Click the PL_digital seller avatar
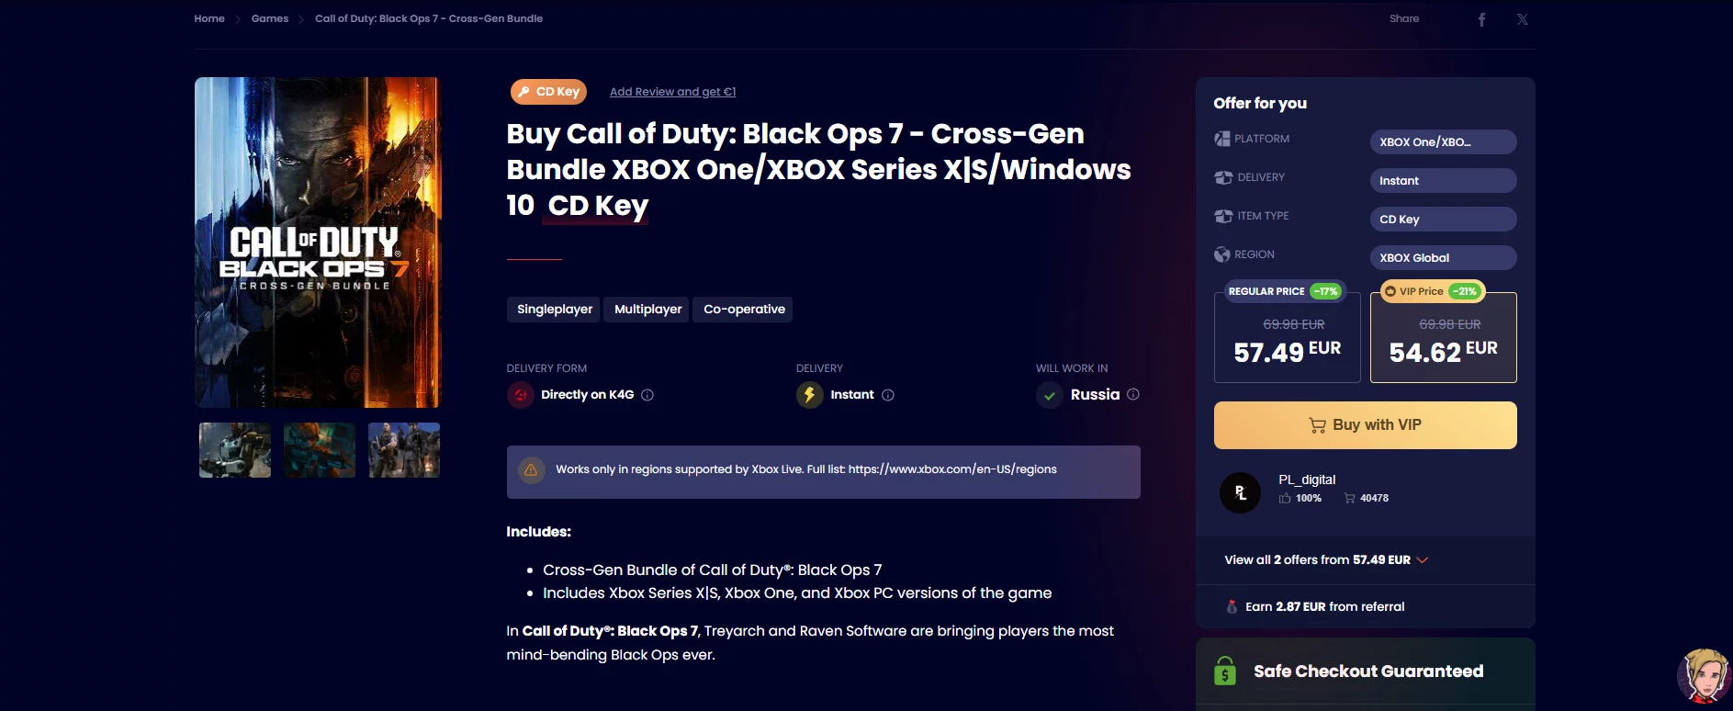1733x711 pixels. click(1240, 492)
